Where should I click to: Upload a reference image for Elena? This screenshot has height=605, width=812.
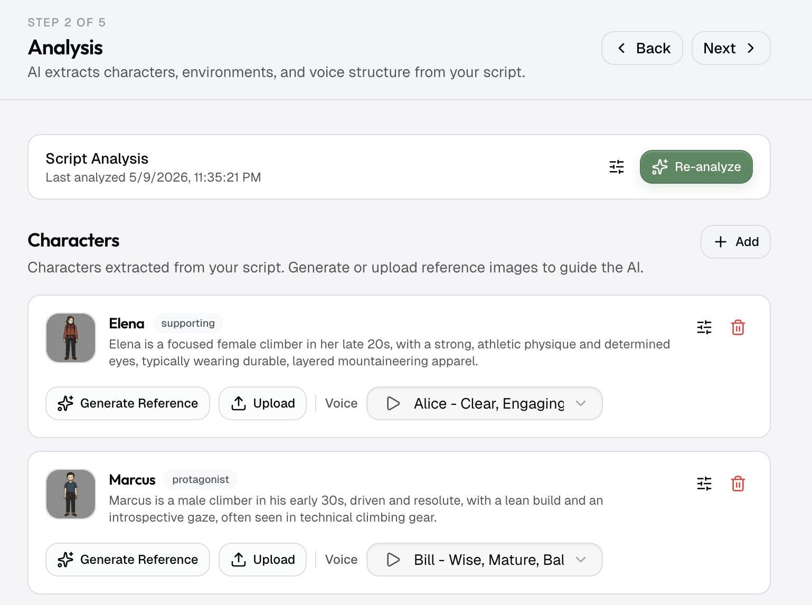click(262, 403)
